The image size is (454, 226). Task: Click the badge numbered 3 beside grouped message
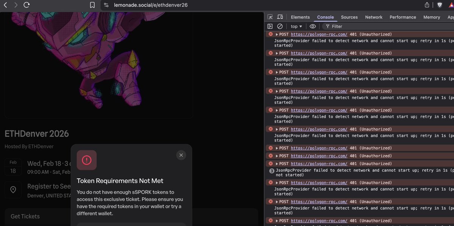coord(271,171)
